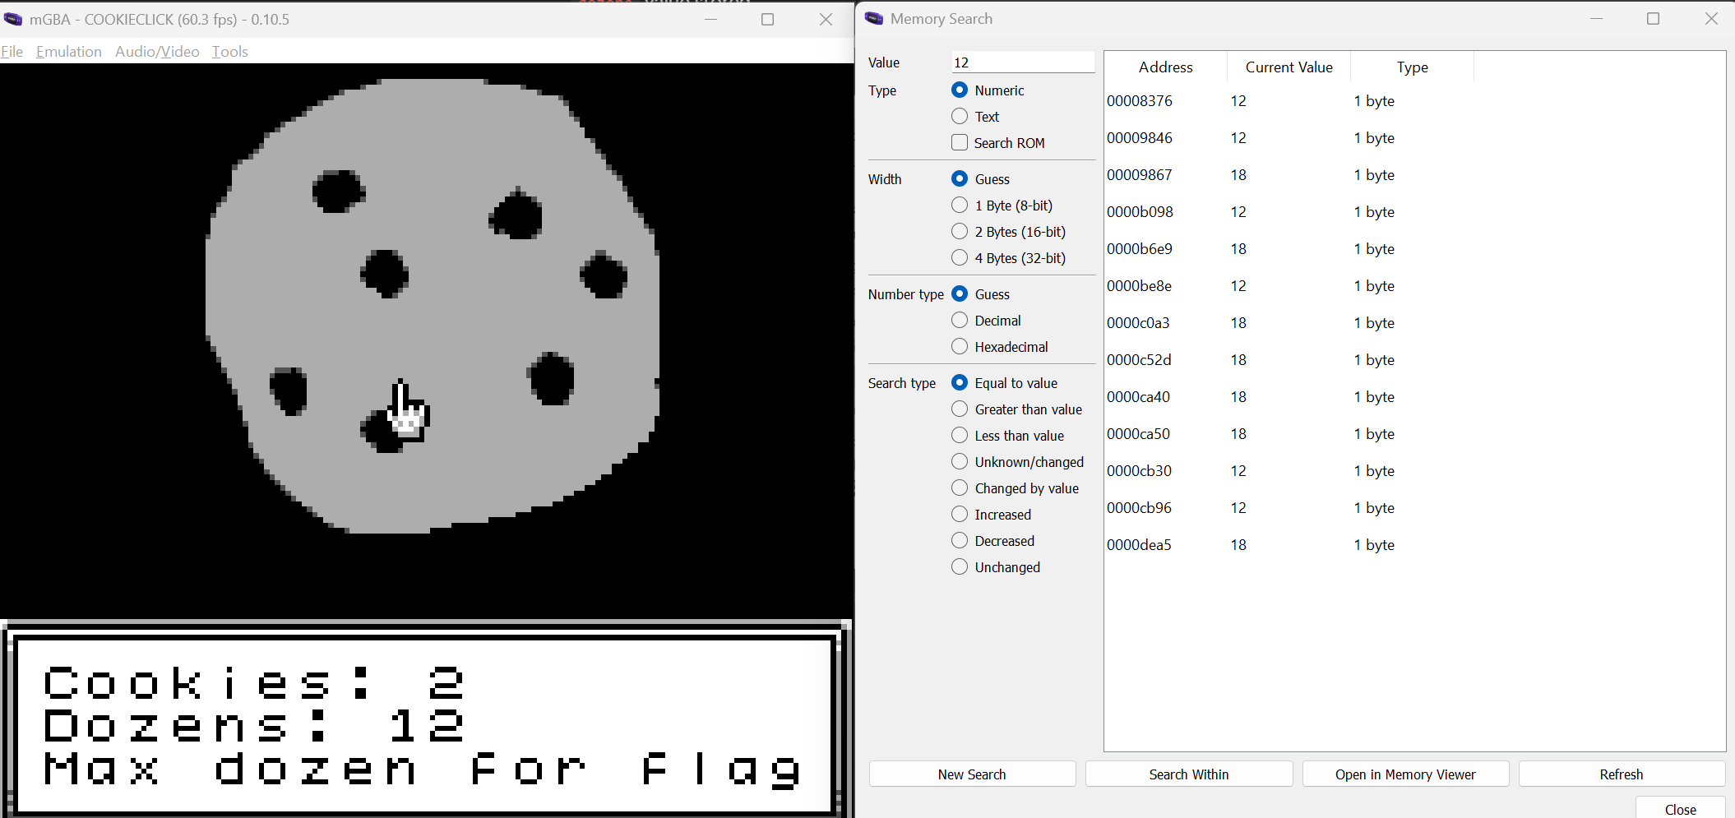This screenshot has height=818, width=1735.
Task: Select address 0000b098 result row
Action: pyautogui.click(x=1140, y=212)
